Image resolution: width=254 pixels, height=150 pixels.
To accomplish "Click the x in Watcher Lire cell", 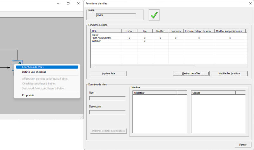I will tap(145, 41).
